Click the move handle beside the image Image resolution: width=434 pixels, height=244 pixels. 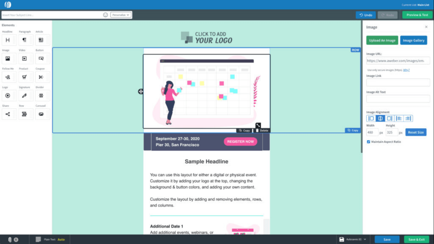click(x=141, y=91)
